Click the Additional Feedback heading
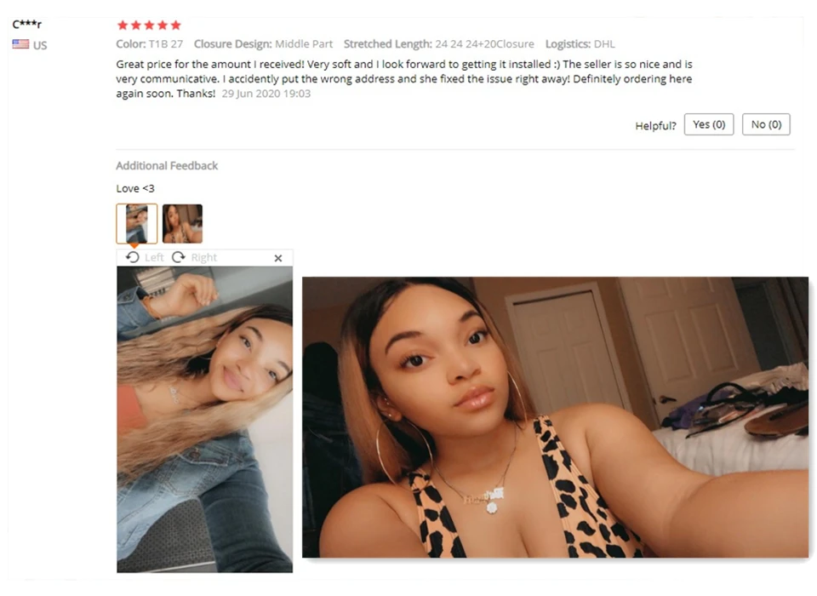 point(167,166)
